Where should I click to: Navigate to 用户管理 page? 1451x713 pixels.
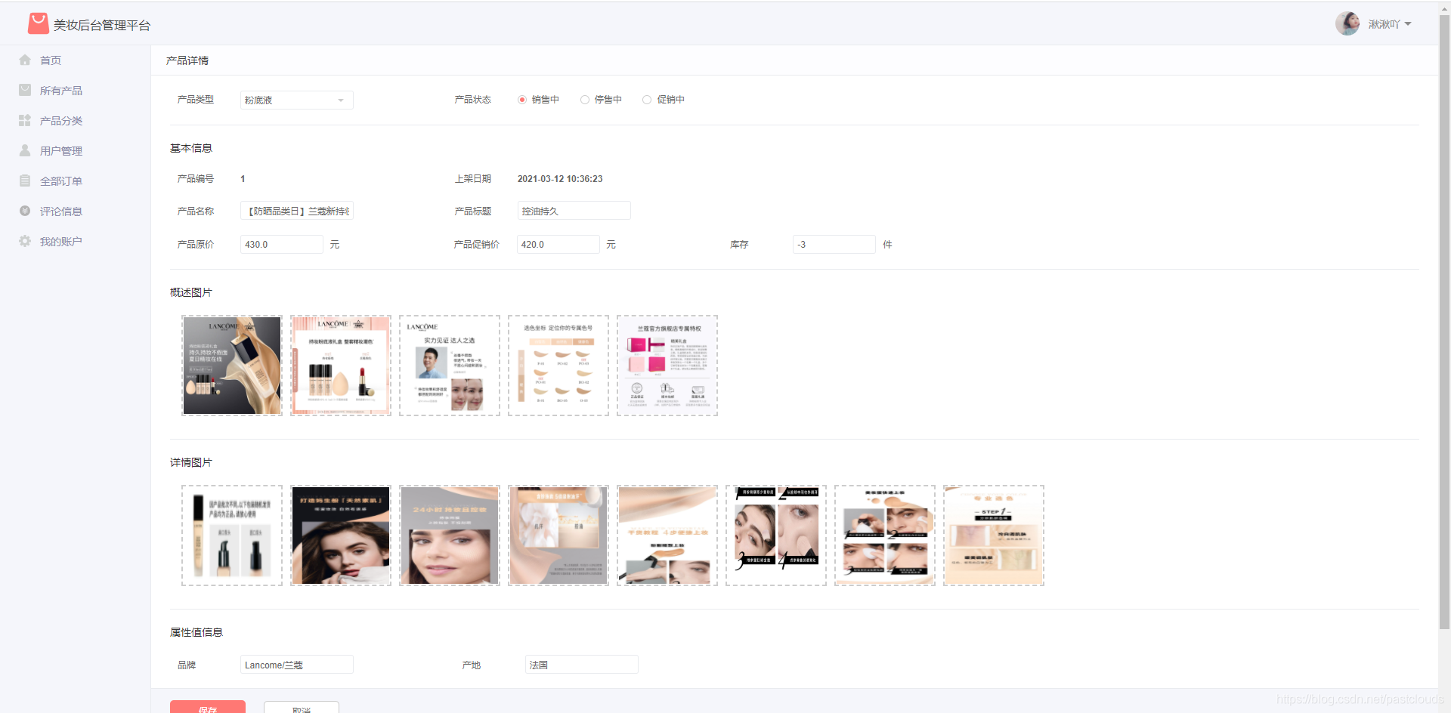coord(61,151)
